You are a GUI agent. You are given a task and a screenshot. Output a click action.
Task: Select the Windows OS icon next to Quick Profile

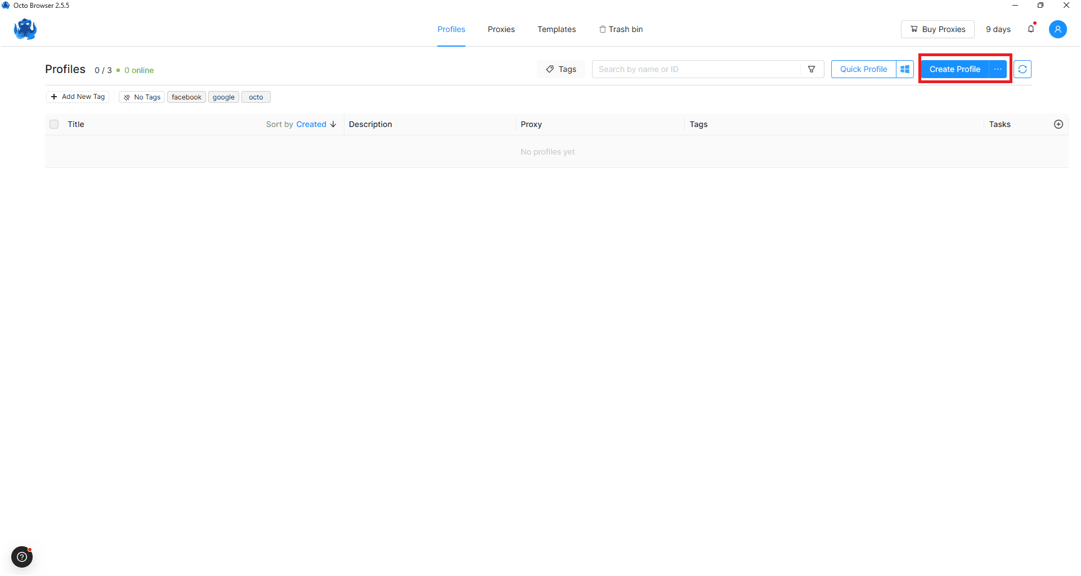pyautogui.click(x=904, y=69)
